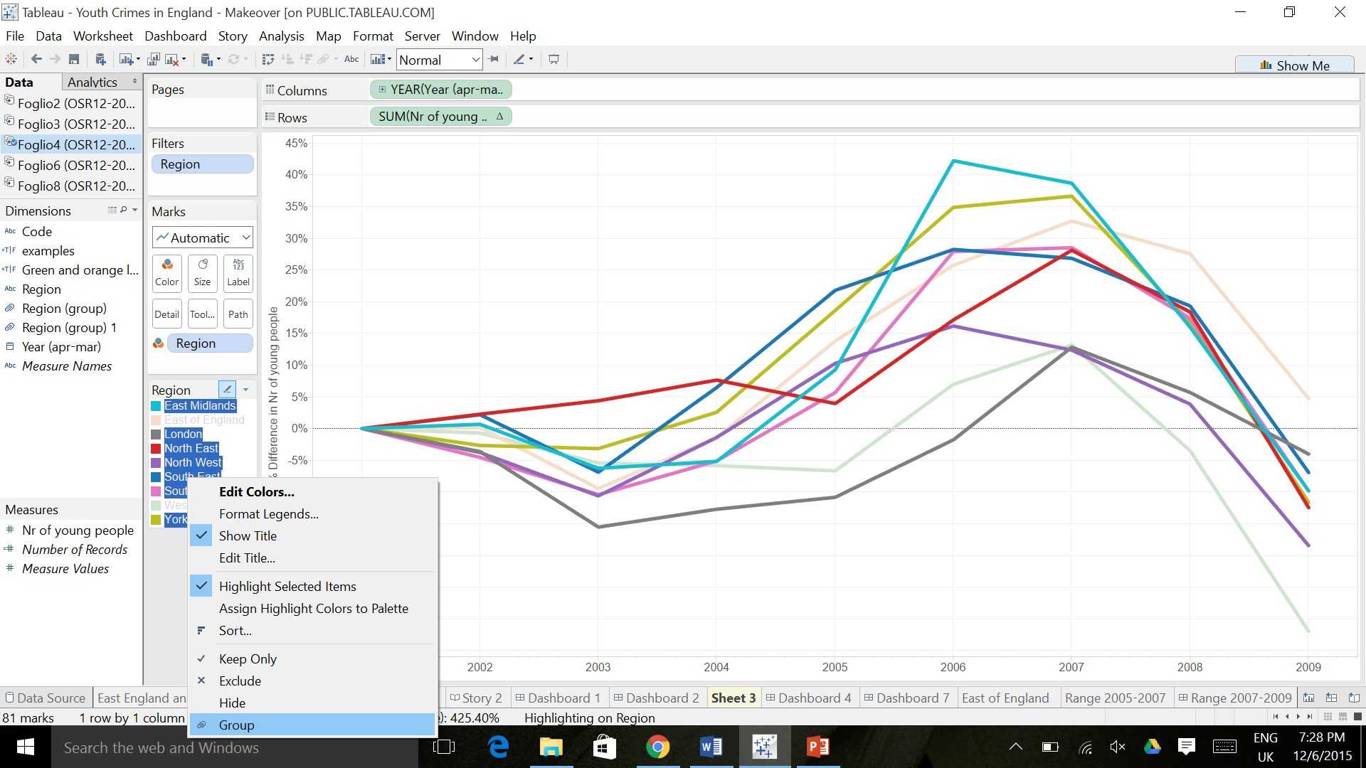Open Tableau app from the taskbar
The height and width of the screenshot is (768, 1366).
click(765, 747)
